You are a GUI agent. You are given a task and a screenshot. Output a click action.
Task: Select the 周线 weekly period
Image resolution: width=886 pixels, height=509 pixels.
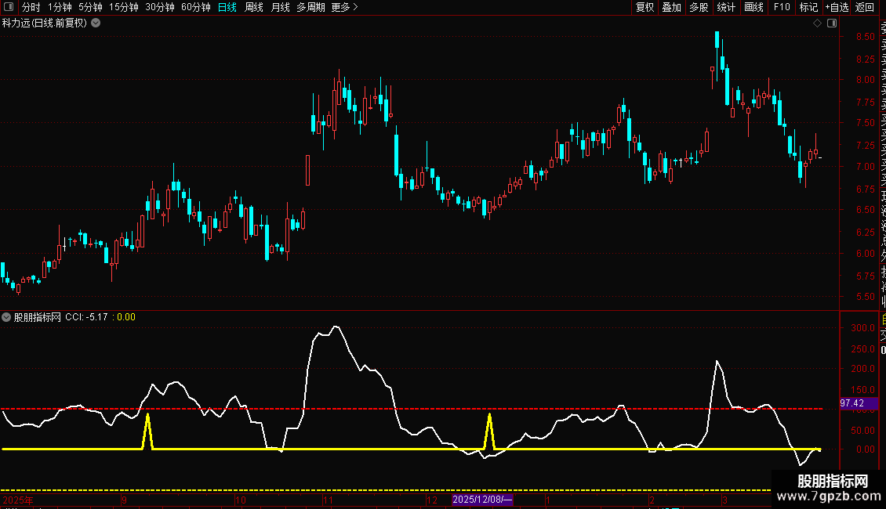point(254,7)
